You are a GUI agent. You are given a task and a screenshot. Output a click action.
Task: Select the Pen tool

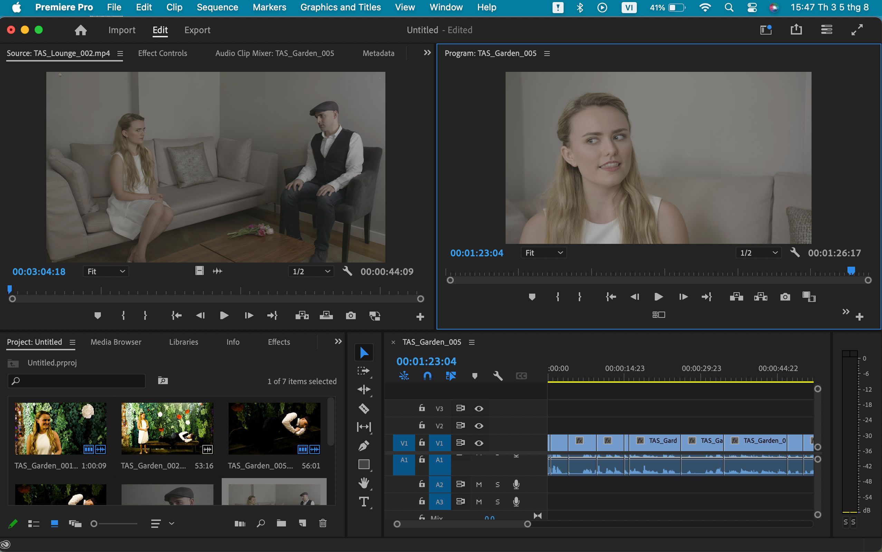coord(364,445)
